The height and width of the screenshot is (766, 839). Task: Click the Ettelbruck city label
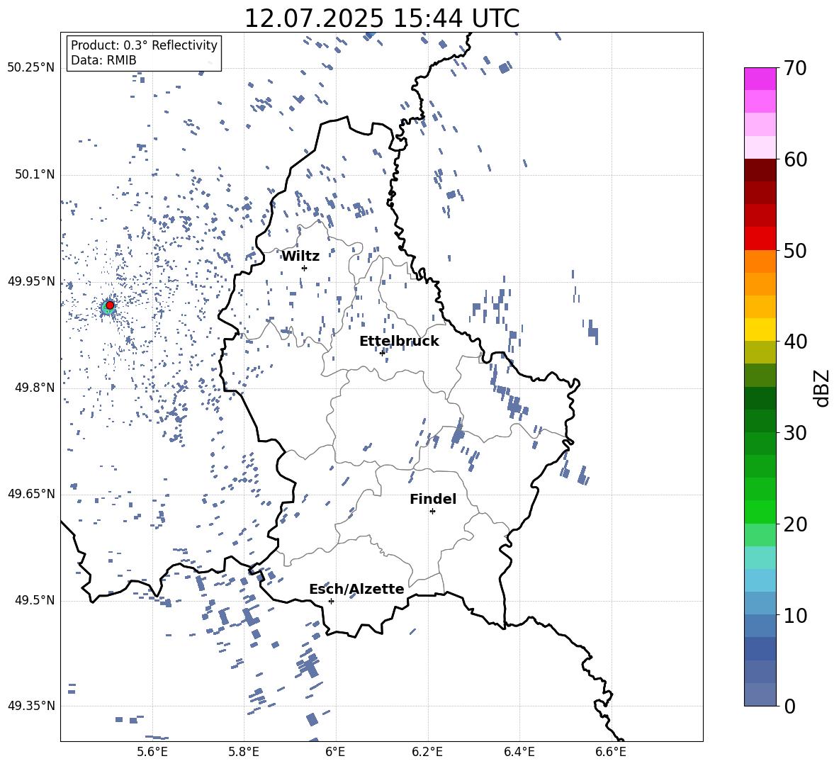399,342
